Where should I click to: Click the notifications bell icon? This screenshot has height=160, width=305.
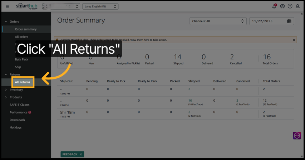tap(274, 6)
